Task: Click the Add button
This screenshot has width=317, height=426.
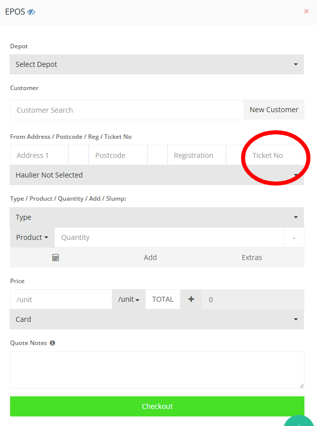Action: tap(150, 258)
